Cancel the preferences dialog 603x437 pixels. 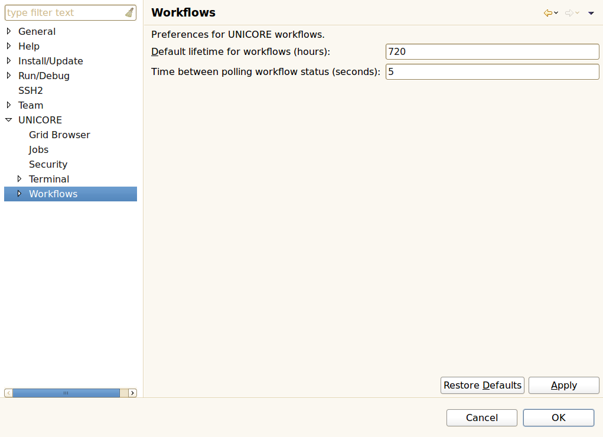481,418
